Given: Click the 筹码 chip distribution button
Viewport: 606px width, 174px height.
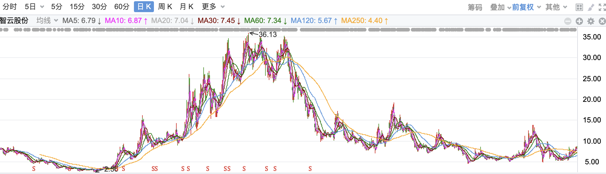Looking at the screenshot, I should pos(475,7).
